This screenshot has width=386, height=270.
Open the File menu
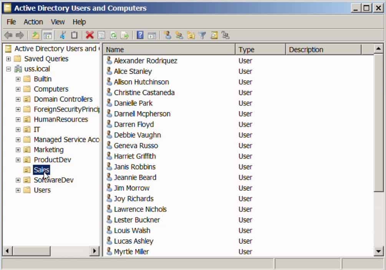(x=11, y=22)
